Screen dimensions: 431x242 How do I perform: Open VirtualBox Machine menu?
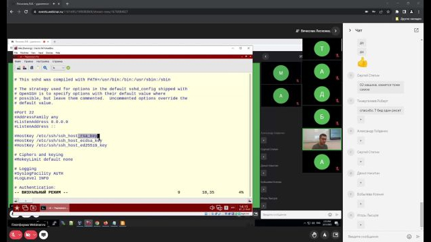(x=24, y=52)
